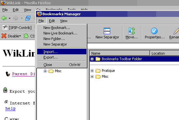Choose New Folder... menu entry
179x120 pixels.
tap(62, 39)
